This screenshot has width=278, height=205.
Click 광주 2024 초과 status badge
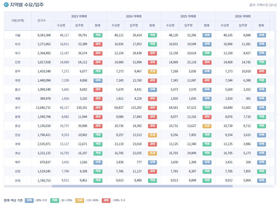pyautogui.click(x=152, y=71)
